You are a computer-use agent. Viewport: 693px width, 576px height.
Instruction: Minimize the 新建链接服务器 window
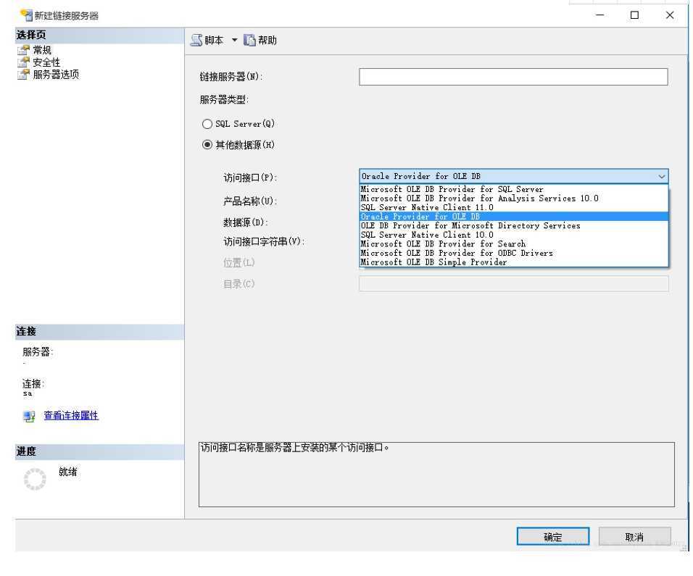point(599,15)
